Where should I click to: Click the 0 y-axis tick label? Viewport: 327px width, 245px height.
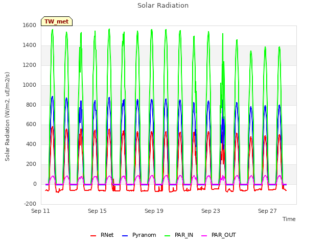(35, 184)
